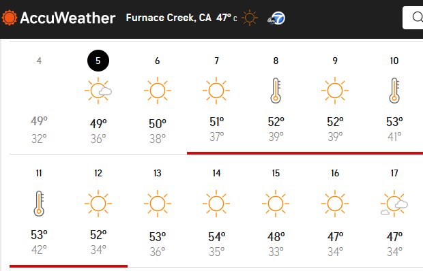Click the sunny icon for day 14
Image resolution: width=423 pixels, height=271 pixels.
tap(216, 204)
